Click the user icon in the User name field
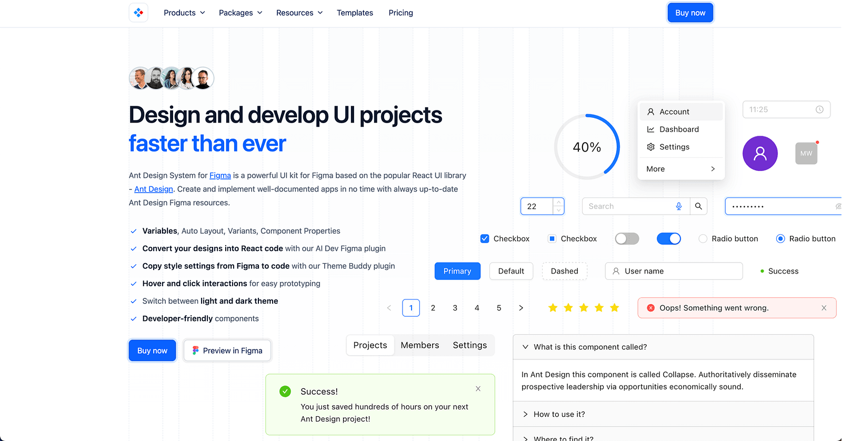 (x=616, y=271)
